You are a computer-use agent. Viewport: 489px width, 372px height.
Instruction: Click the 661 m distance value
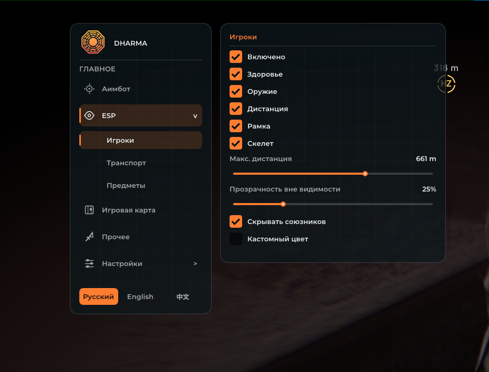click(426, 158)
